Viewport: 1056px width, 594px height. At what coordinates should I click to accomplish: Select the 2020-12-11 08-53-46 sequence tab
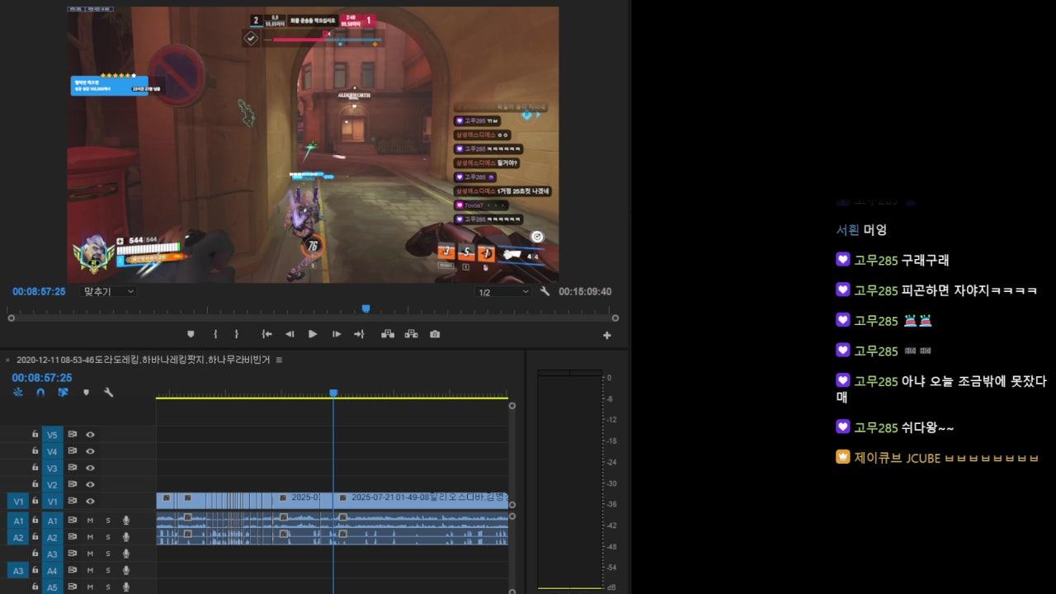143,360
